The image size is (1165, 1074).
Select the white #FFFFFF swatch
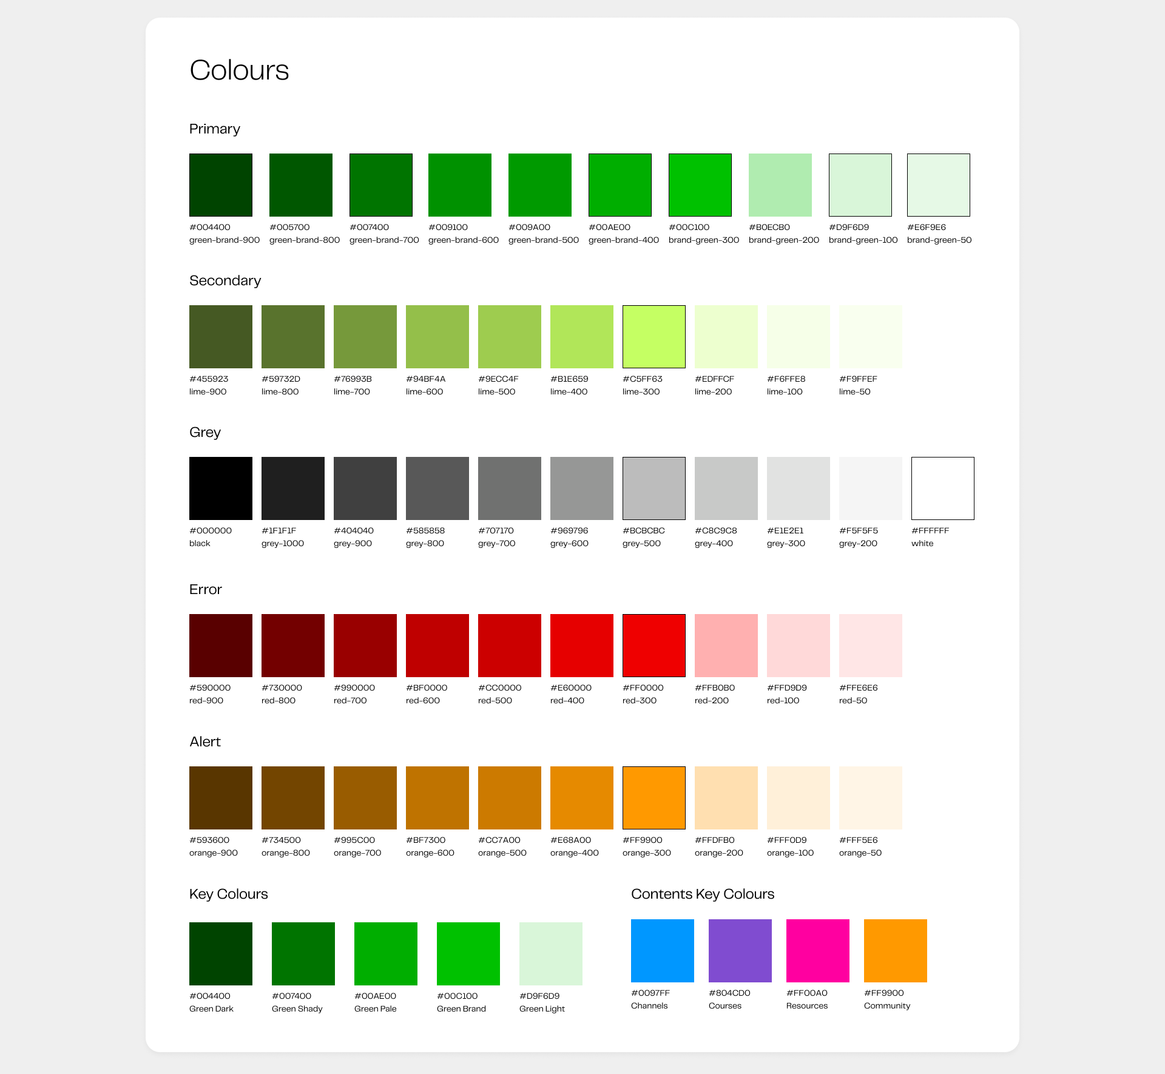(x=943, y=488)
